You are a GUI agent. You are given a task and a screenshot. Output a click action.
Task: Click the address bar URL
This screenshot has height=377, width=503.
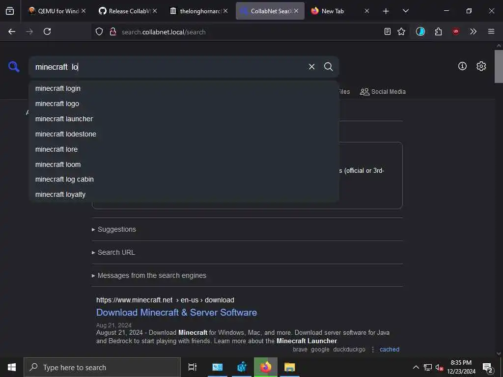(x=164, y=32)
